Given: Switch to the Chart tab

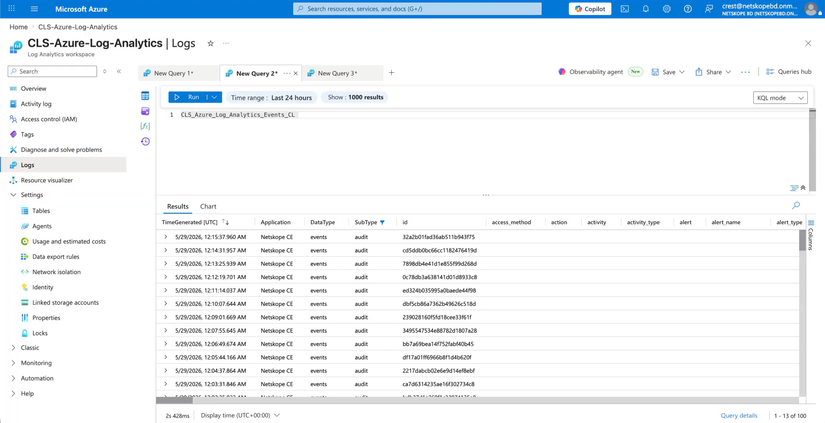Looking at the screenshot, I should click(208, 206).
